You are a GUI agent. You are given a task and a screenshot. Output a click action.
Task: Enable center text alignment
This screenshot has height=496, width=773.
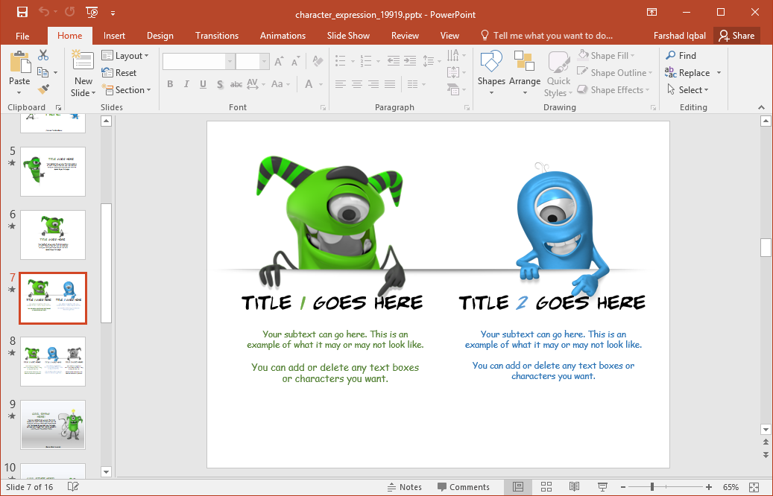click(356, 84)
